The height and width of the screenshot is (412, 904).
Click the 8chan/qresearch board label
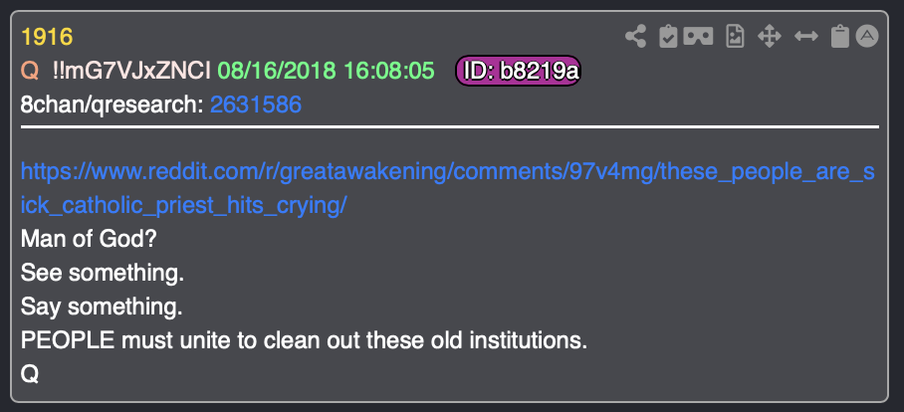tap(113, 104)
